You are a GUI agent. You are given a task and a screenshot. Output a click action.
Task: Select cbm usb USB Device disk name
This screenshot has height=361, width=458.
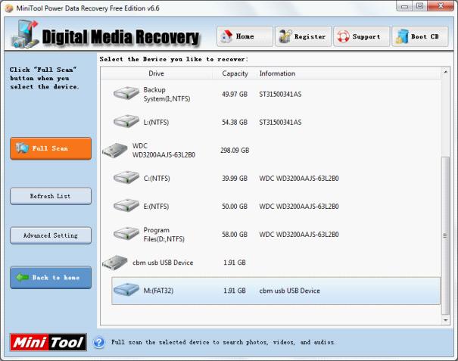pyautogui.click(x=163, y=263)
